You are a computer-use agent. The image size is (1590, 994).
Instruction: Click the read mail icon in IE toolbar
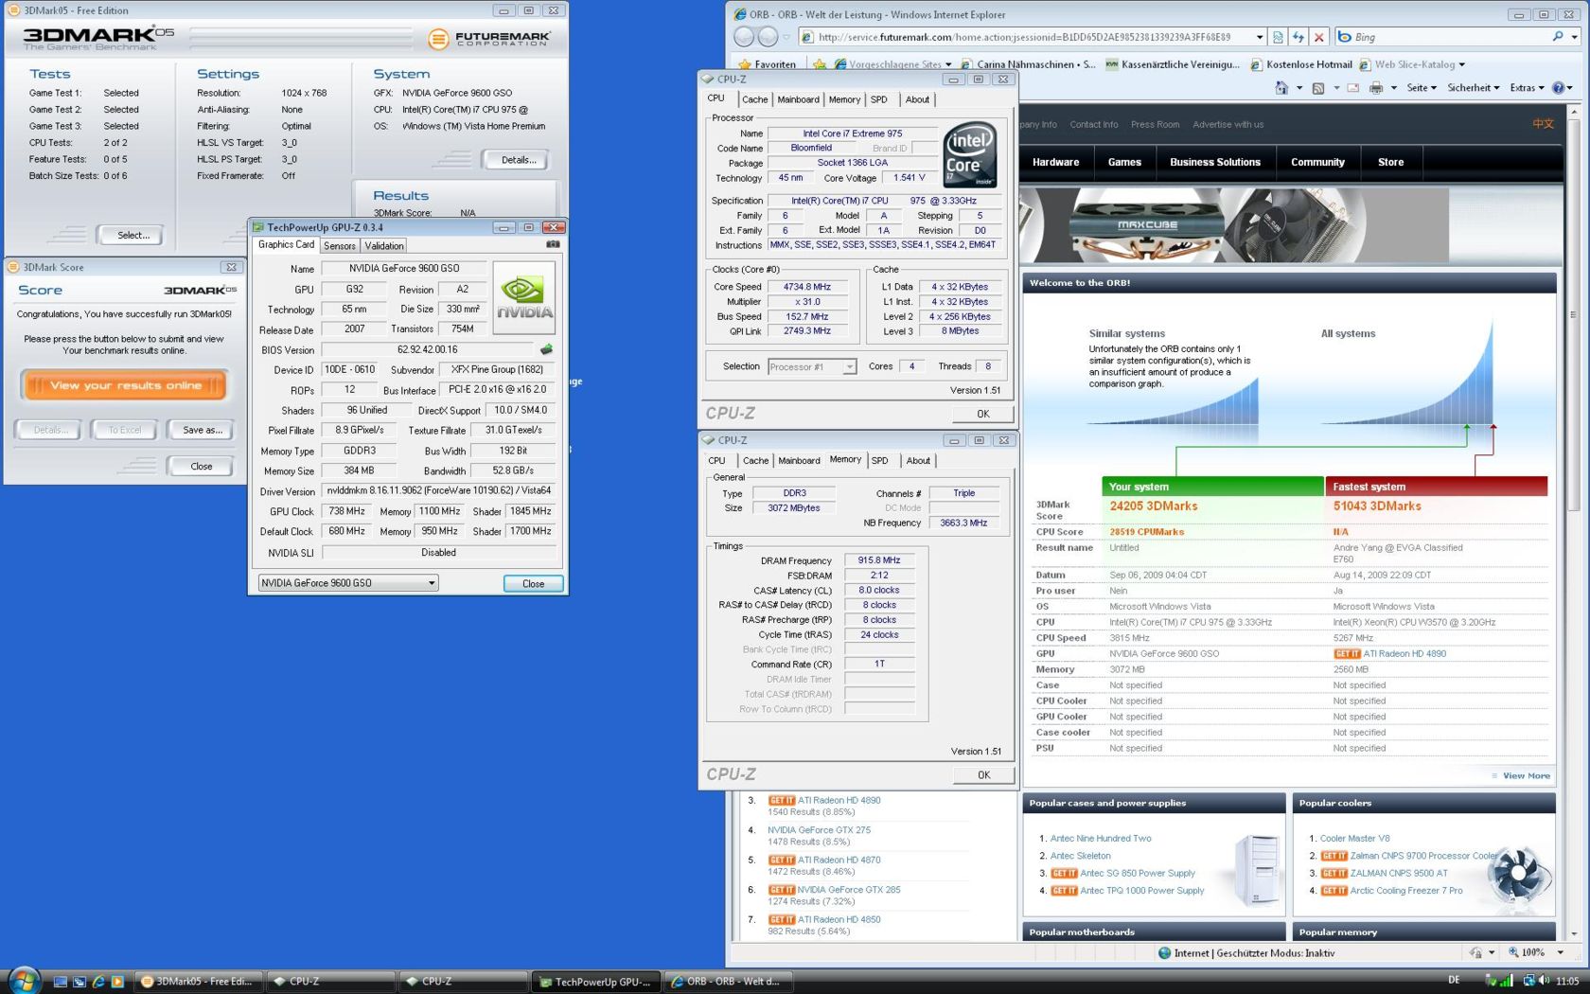point(1353,88)
